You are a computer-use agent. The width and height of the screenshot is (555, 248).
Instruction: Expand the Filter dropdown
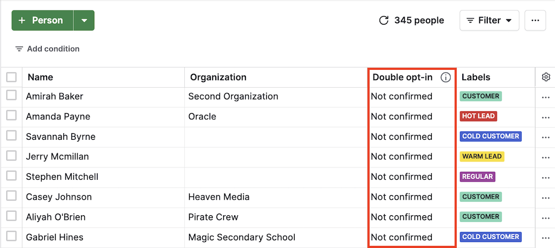(x=489, y=21)
